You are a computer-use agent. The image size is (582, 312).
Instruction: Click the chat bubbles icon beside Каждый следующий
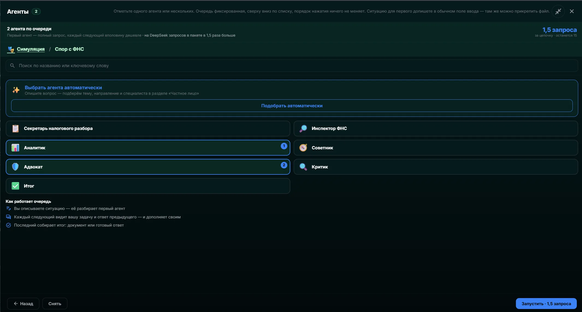(8, 217)
